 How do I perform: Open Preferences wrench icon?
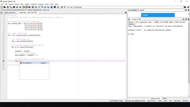pos(62,7)
